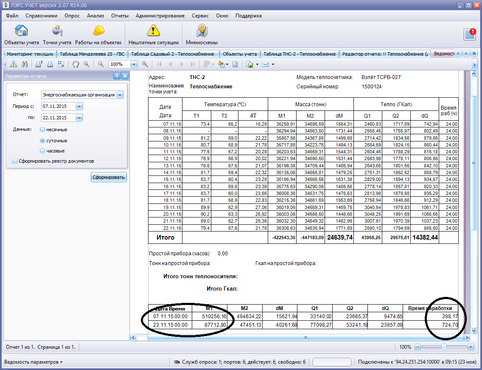The image size is (482, 370).
Task: Click the send by e-mail envelope icon
Action: [265, 64]
